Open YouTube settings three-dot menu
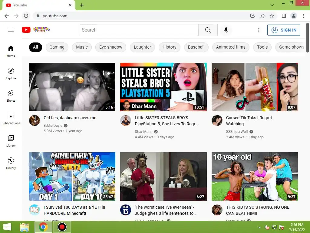This screenshot has width=310, height=233. [259, 30]
